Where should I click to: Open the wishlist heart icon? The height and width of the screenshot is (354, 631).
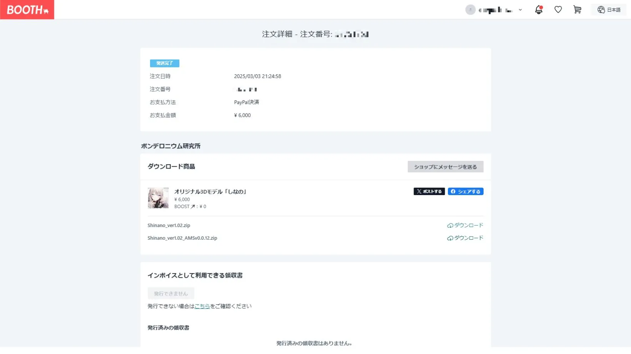pos(558,10)
